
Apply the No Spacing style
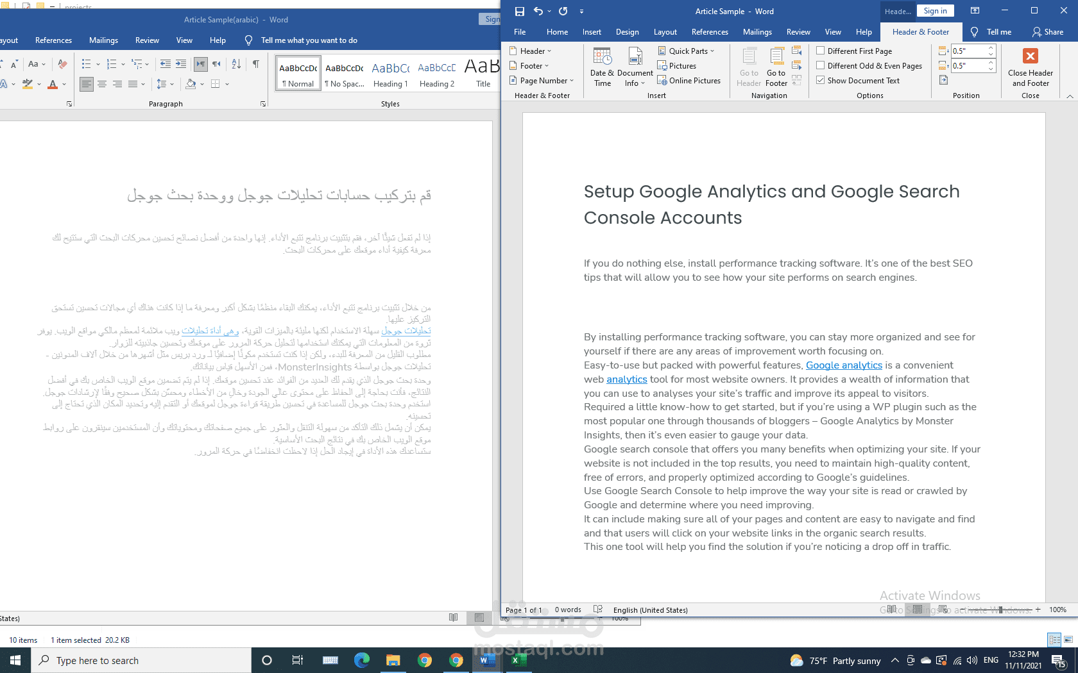(345, 74)
